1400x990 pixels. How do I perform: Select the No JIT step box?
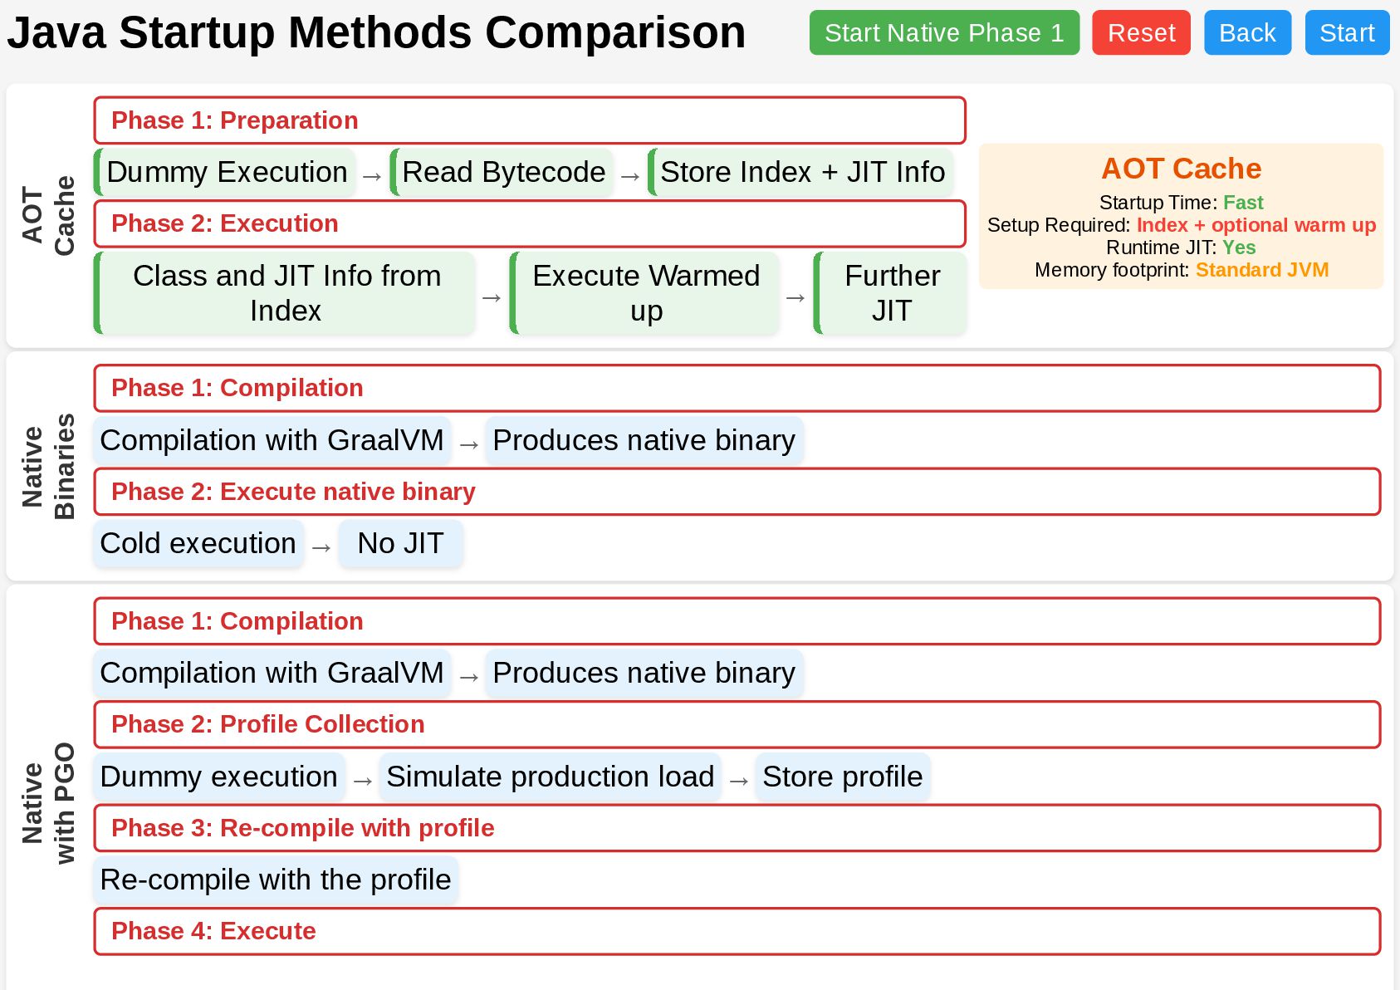coord(400,544)
